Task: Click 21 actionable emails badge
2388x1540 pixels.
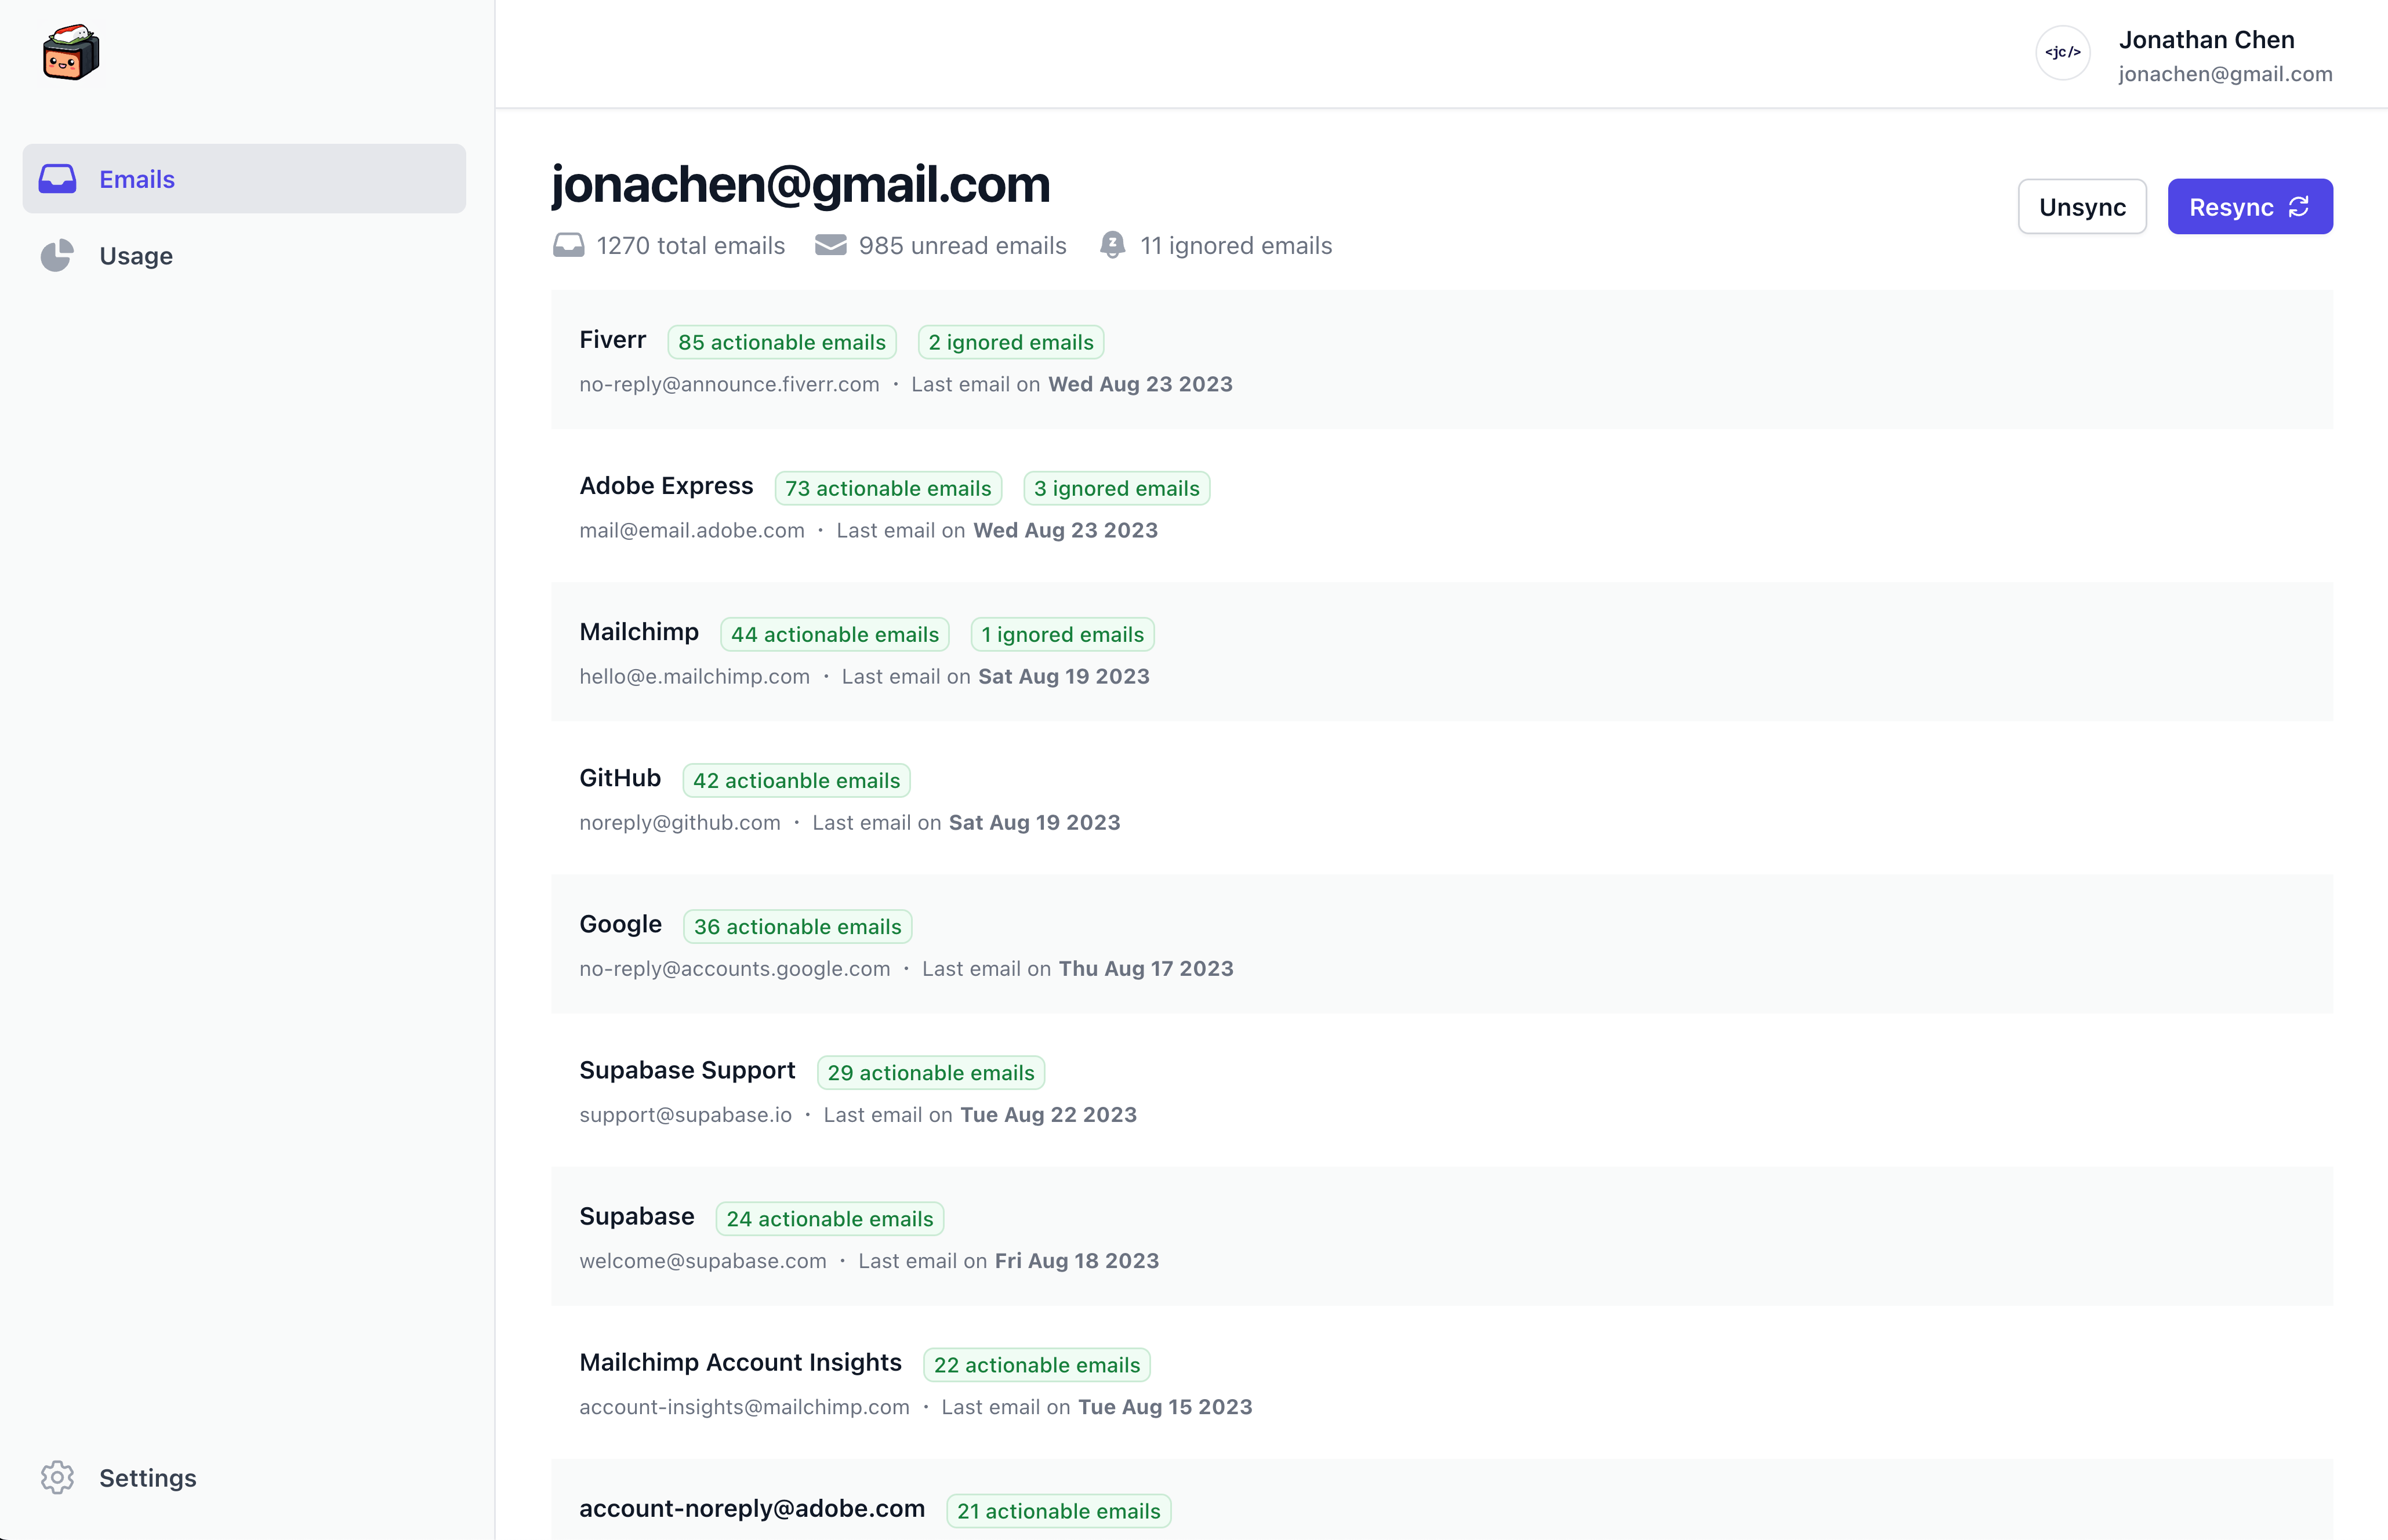Action: click(x=1059, y=1510)
